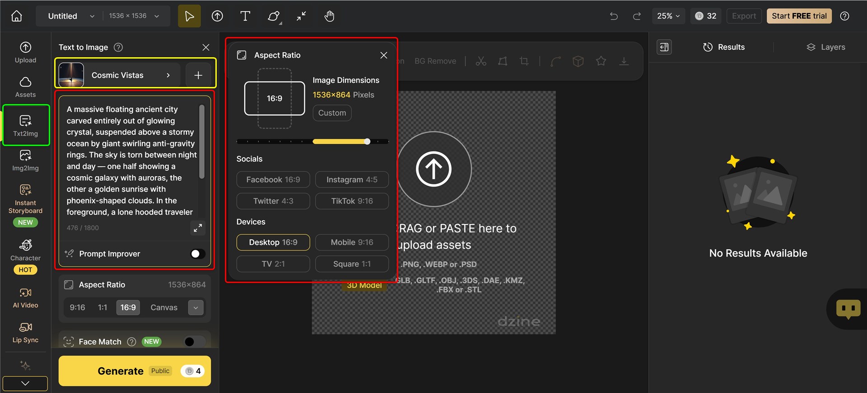Image resolution: width=867 pixels, height=393 pixels.
Task: Toggle the Face Match switch
Action: coord(195,342)
